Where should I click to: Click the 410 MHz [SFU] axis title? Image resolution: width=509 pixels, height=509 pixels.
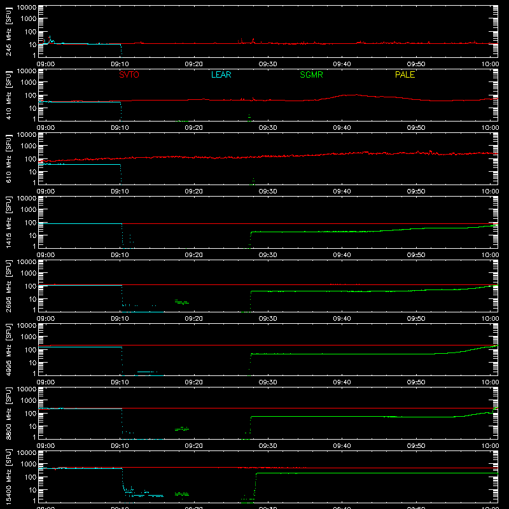pyautogui.click(x=9, y=95)
